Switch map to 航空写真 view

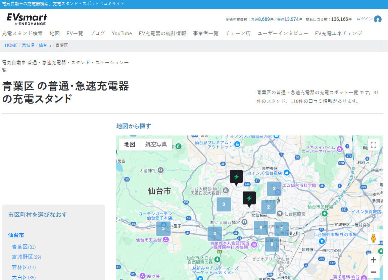coord(156,145)
